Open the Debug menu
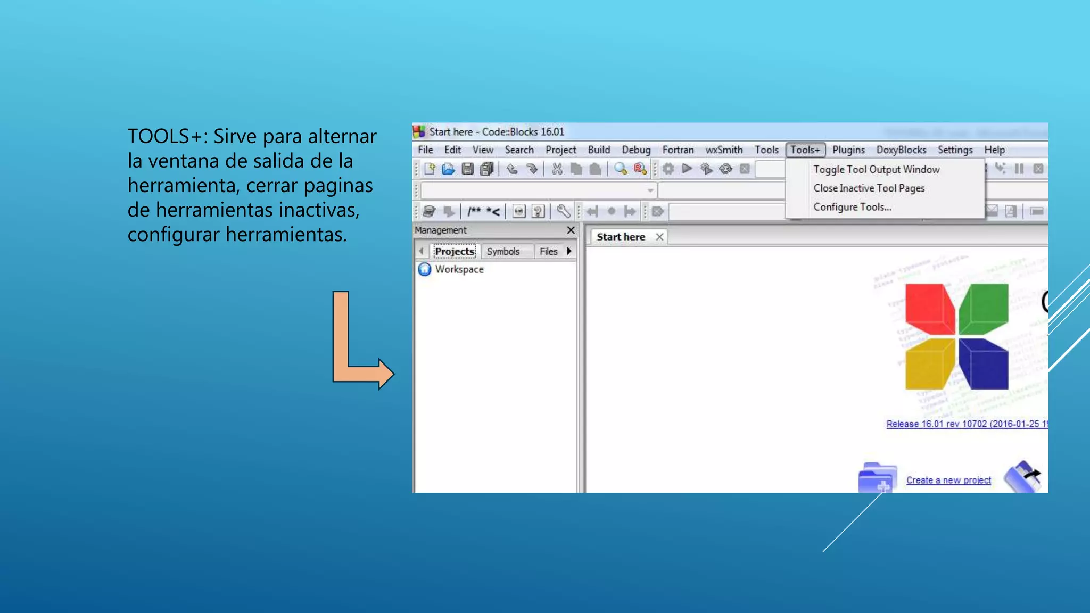1090x613 pixels. point(636,150)
